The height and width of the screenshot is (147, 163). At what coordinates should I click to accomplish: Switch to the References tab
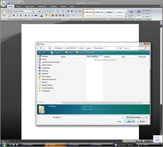coord(42,6)
